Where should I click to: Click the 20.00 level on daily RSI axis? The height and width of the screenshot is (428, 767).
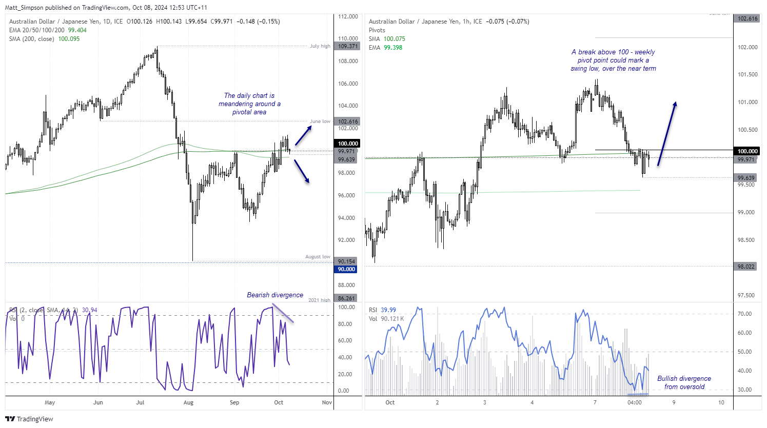(x=345, y=374)
